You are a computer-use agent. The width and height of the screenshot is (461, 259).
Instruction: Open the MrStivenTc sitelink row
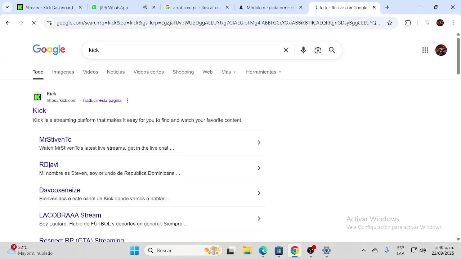pyautogui.click(x=152, y=143)
